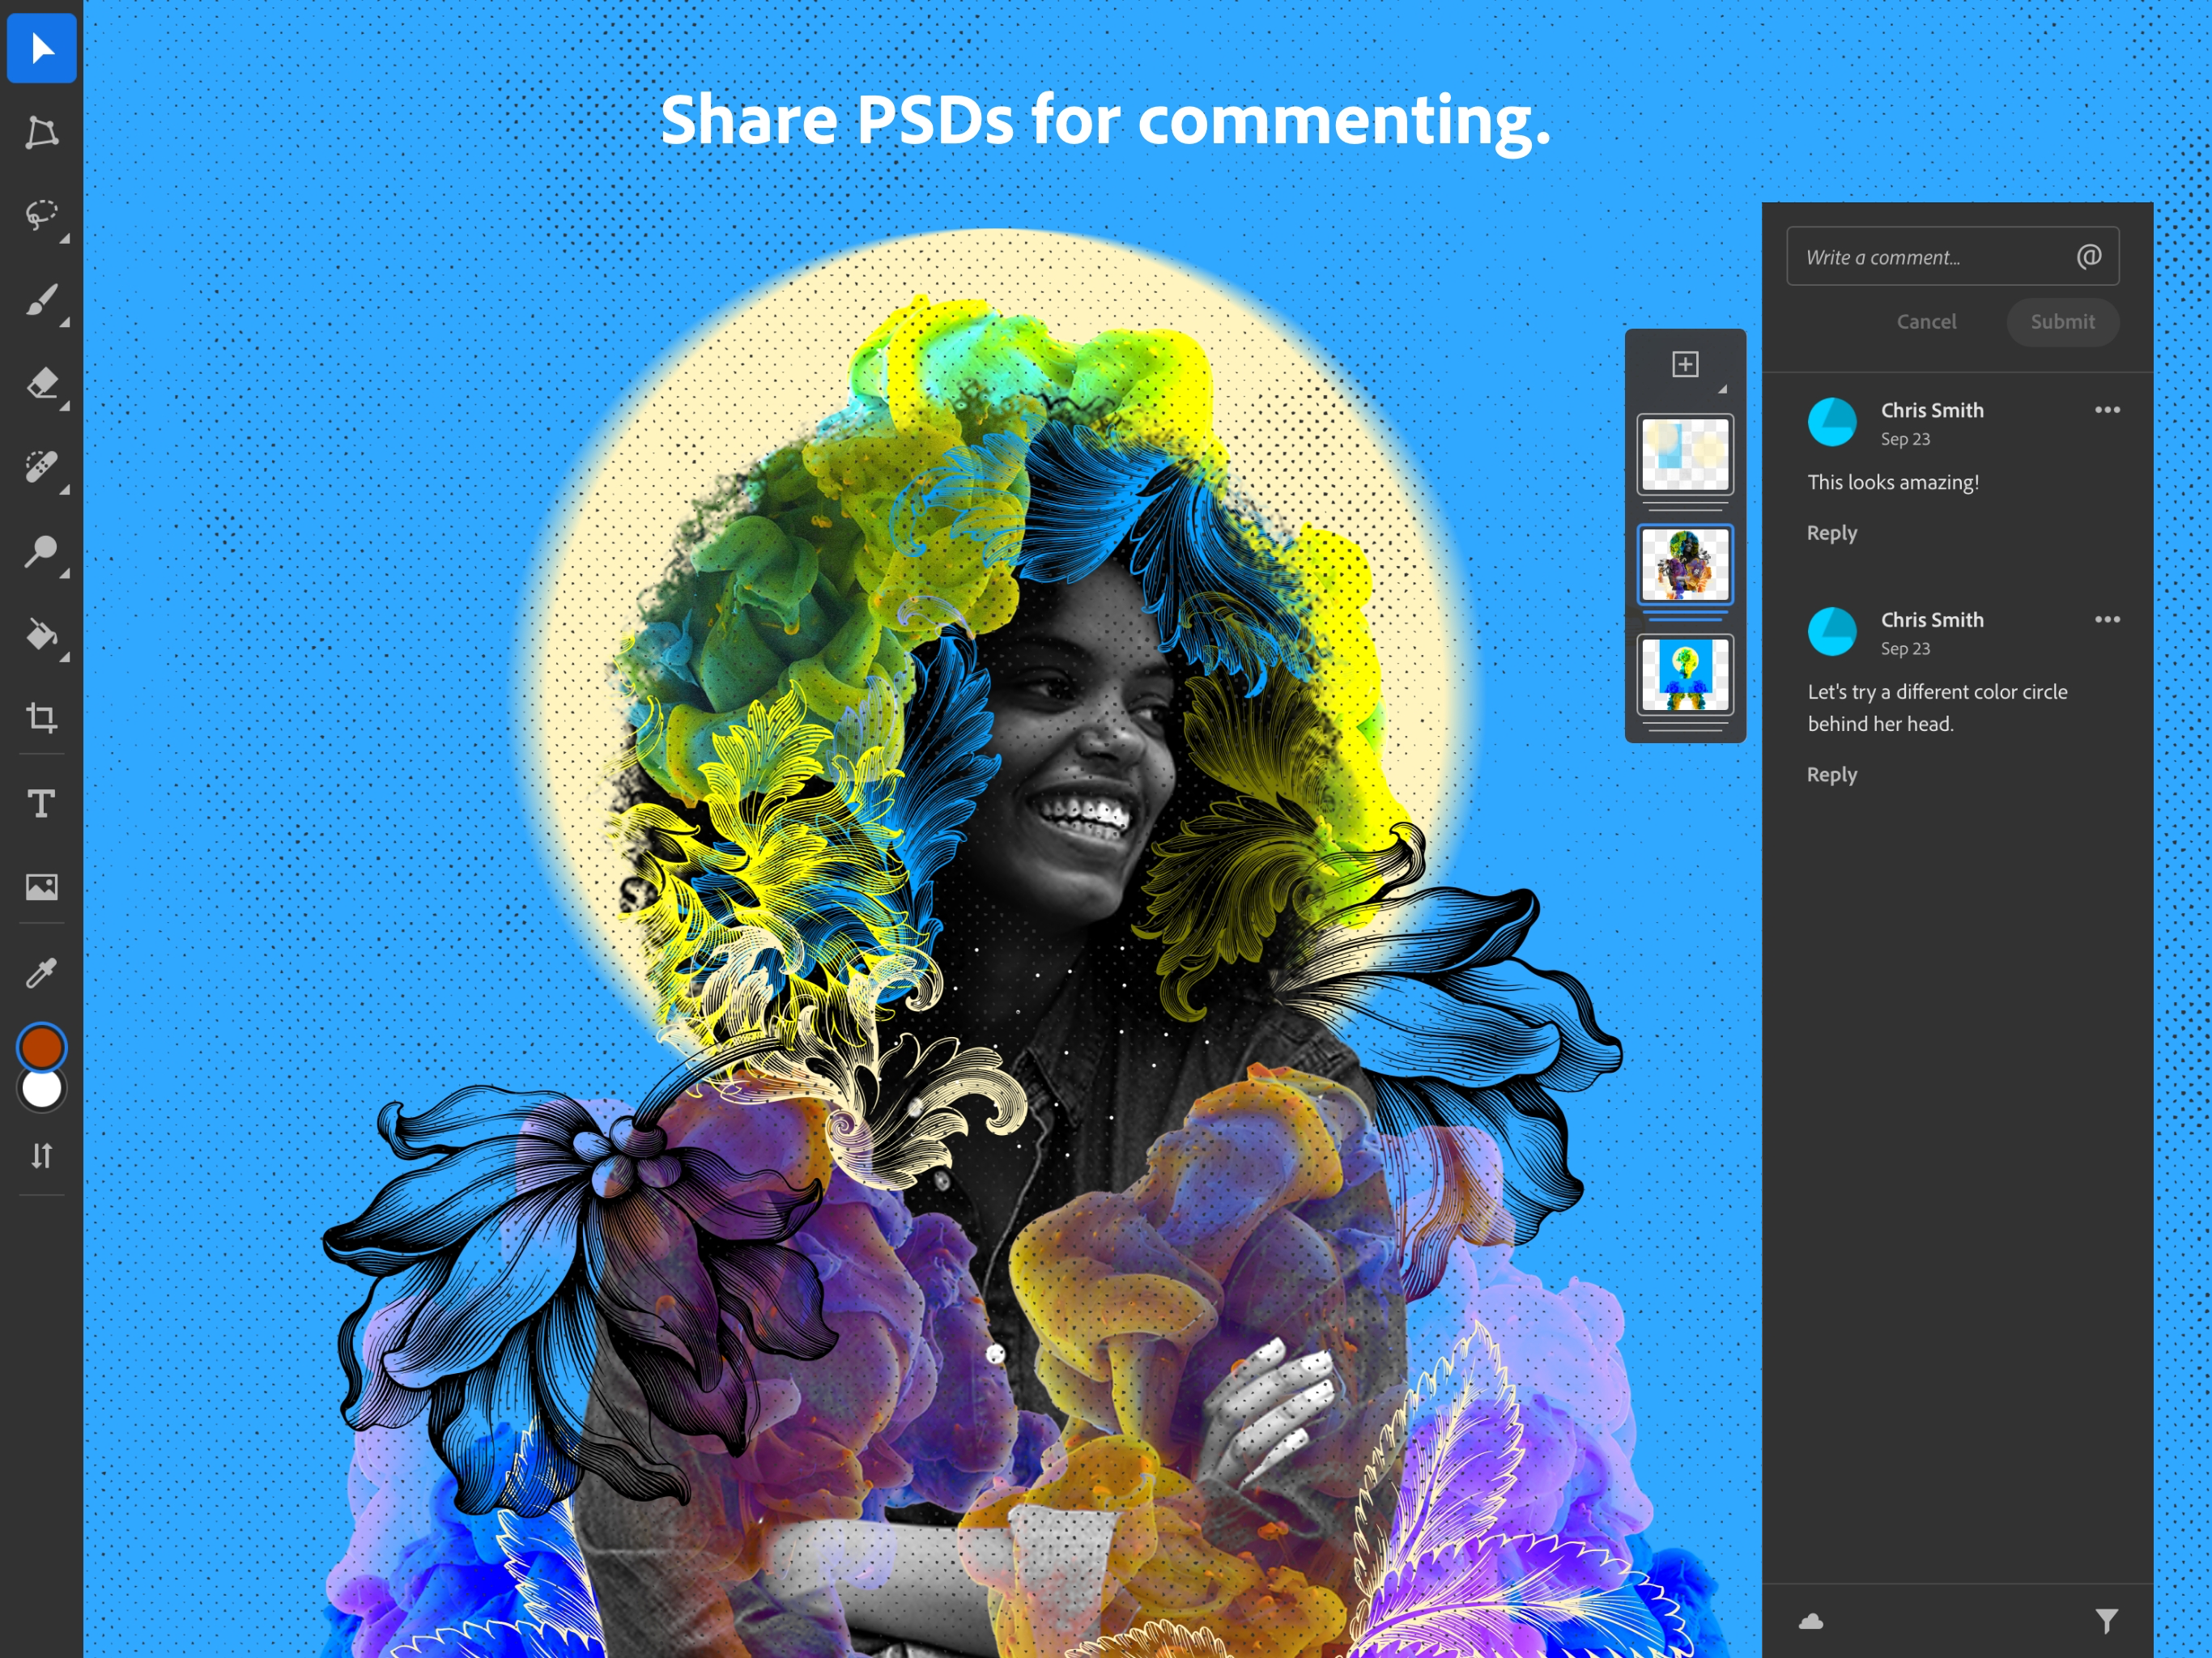Click Submit to post comment
This screenshot has height=1658, width=2212.
[2062, 322]
